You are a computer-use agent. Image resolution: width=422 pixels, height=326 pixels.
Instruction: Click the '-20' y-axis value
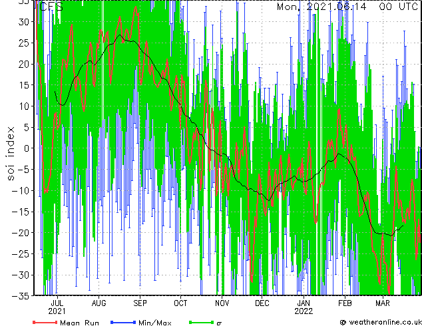pos(21,233)
